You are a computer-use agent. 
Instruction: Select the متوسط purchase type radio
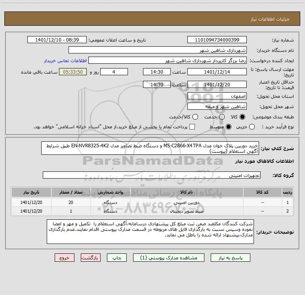[x=229, y=127]
